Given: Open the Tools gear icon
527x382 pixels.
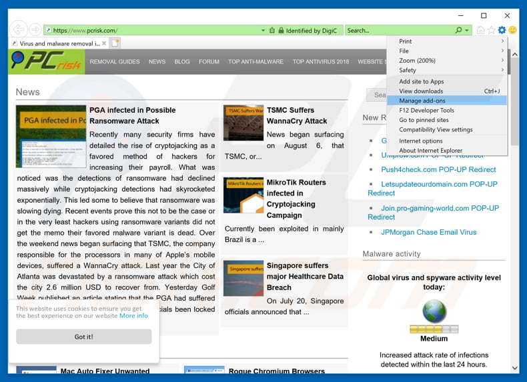Looking at the screenshot, I should (x=502, y=30).
